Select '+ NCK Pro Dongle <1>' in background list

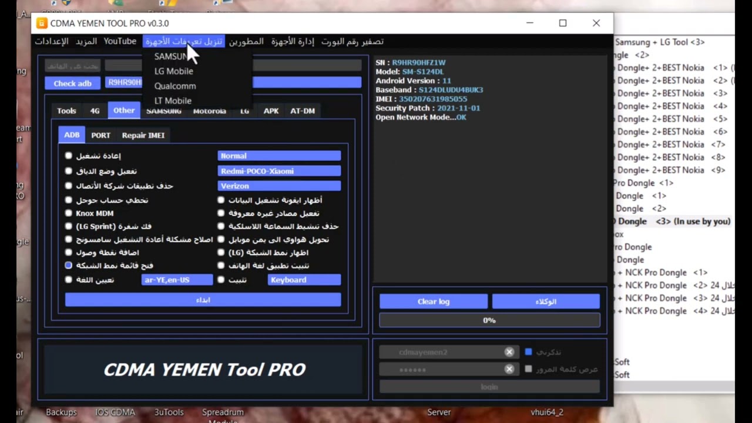[x=662, y=273]
